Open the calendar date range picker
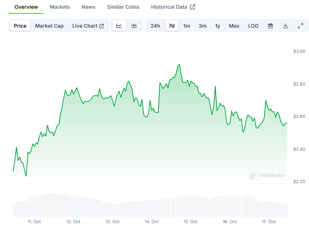The height and width of the screenshot is (233, 309). point(270,26)
